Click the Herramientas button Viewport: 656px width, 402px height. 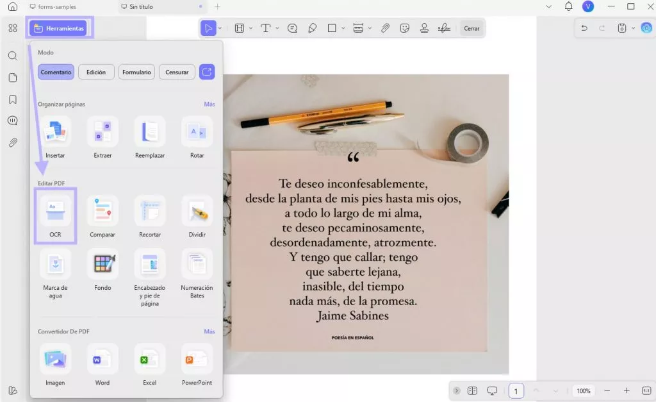point(60,28)
